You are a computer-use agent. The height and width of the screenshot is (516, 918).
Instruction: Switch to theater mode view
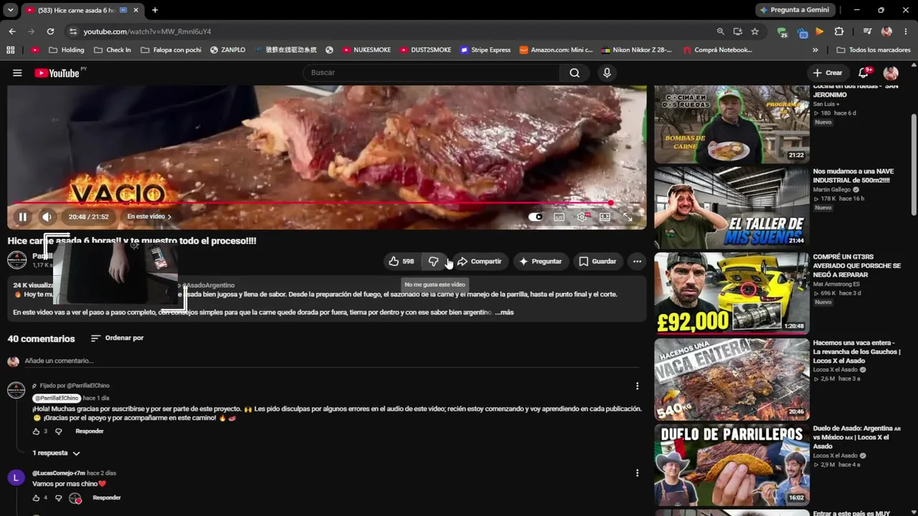[605, 216]
